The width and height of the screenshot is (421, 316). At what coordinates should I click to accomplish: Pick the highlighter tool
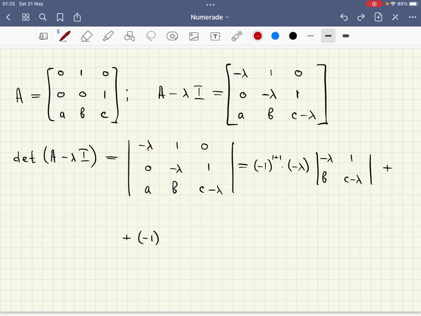(108, 36)
